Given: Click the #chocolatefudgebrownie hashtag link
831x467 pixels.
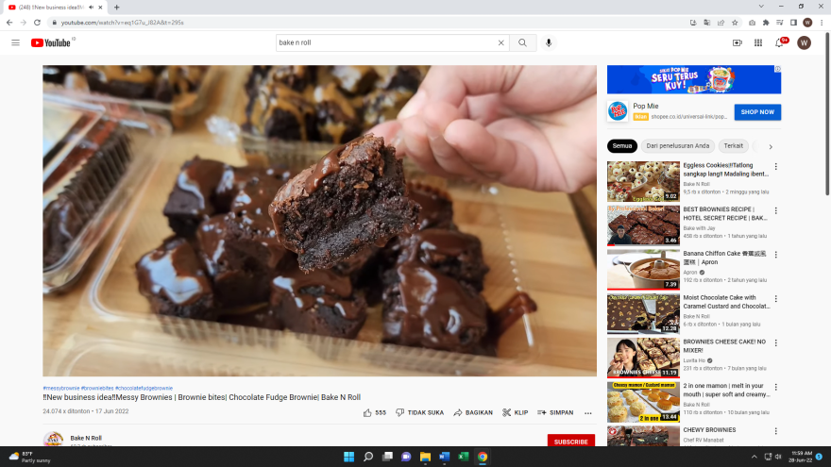Looking at the screenshot, I should point(144,388).
